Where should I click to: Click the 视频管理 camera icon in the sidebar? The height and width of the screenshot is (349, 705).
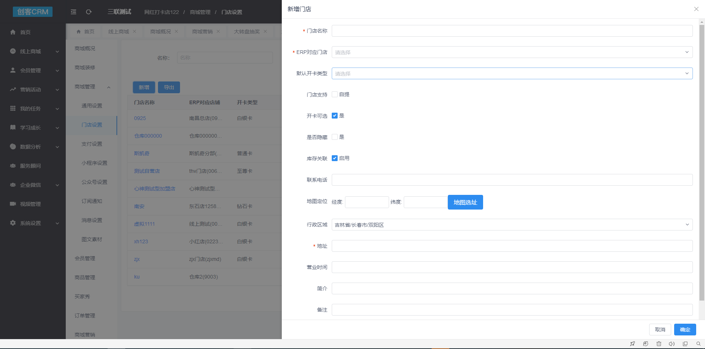(x=13, y=204)
